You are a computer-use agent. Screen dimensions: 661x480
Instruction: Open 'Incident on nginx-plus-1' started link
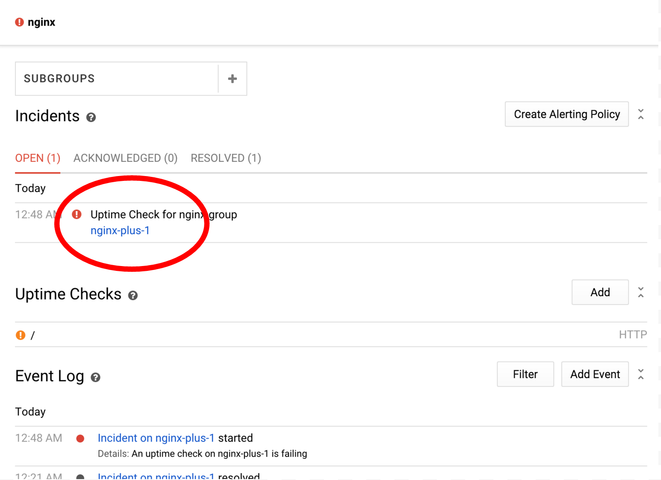[156, 438]
